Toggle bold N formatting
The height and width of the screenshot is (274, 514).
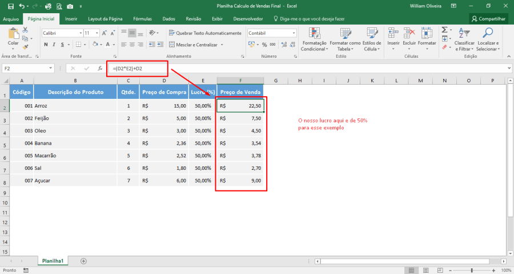click(x=46, y=44)
